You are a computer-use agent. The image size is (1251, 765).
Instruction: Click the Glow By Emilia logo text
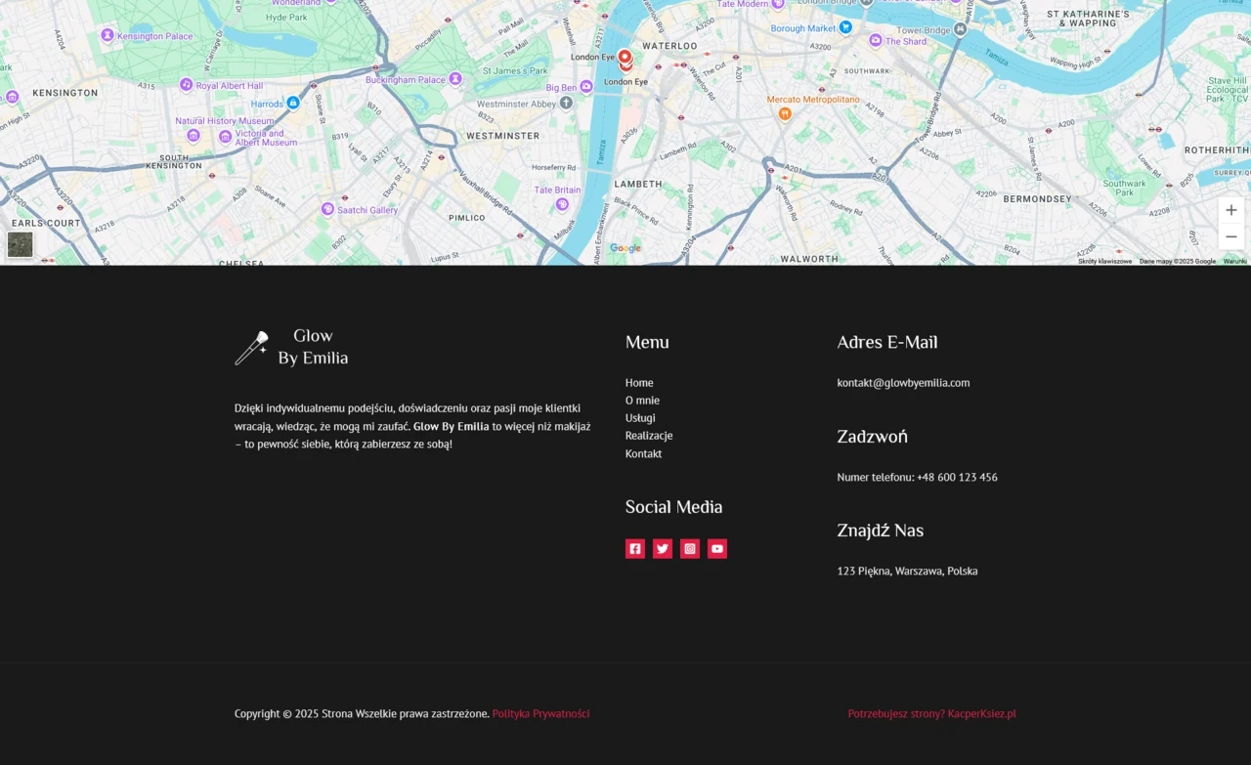(313, 347)
